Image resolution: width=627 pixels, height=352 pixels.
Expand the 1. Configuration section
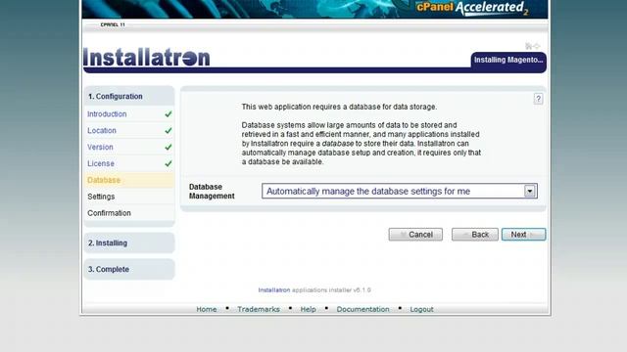[129, 96]
